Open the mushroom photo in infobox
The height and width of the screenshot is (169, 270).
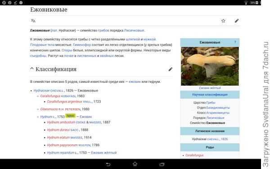[x=210, y=66]
